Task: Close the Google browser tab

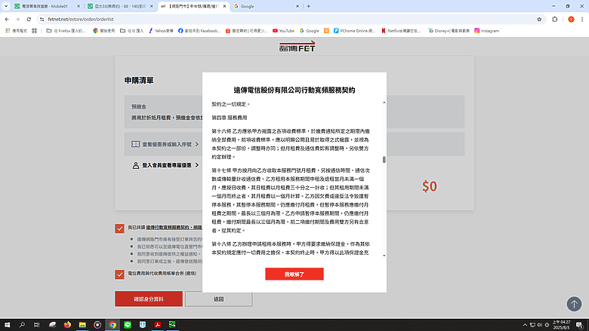Action: (297, 6)
